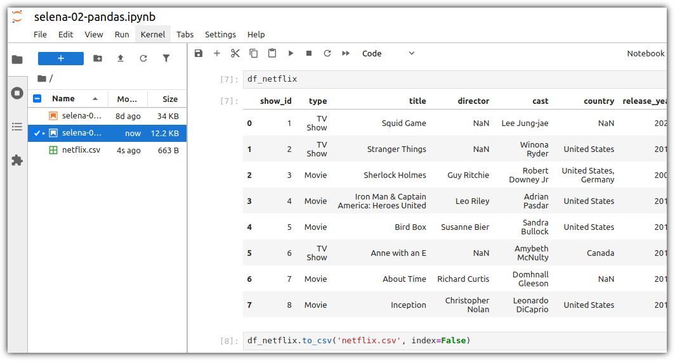Click the title column header
The width and height of the screenshot is (675, 361).
417,101
